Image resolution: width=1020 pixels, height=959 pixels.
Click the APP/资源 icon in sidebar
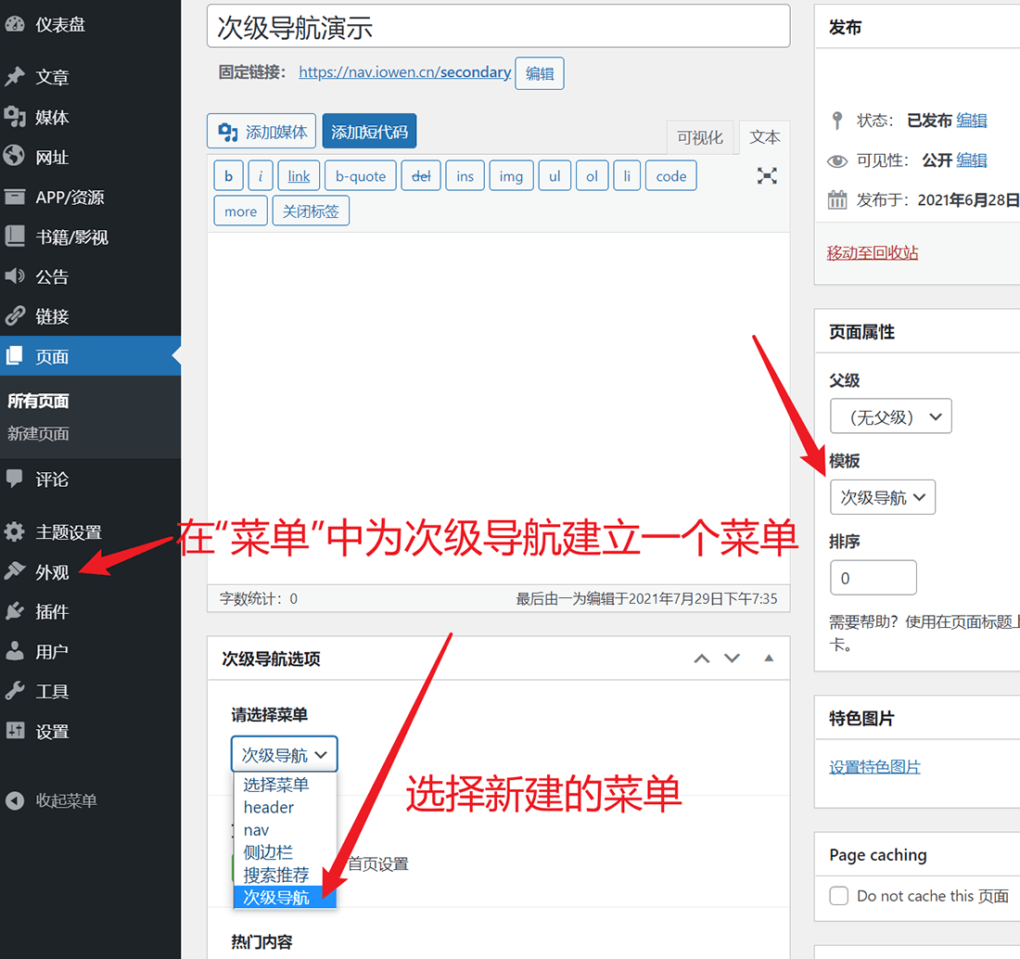coord(14,197)
